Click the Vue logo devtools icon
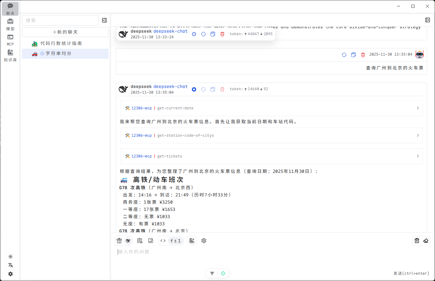This screenshot has height=281, width=435. [212, 273]
